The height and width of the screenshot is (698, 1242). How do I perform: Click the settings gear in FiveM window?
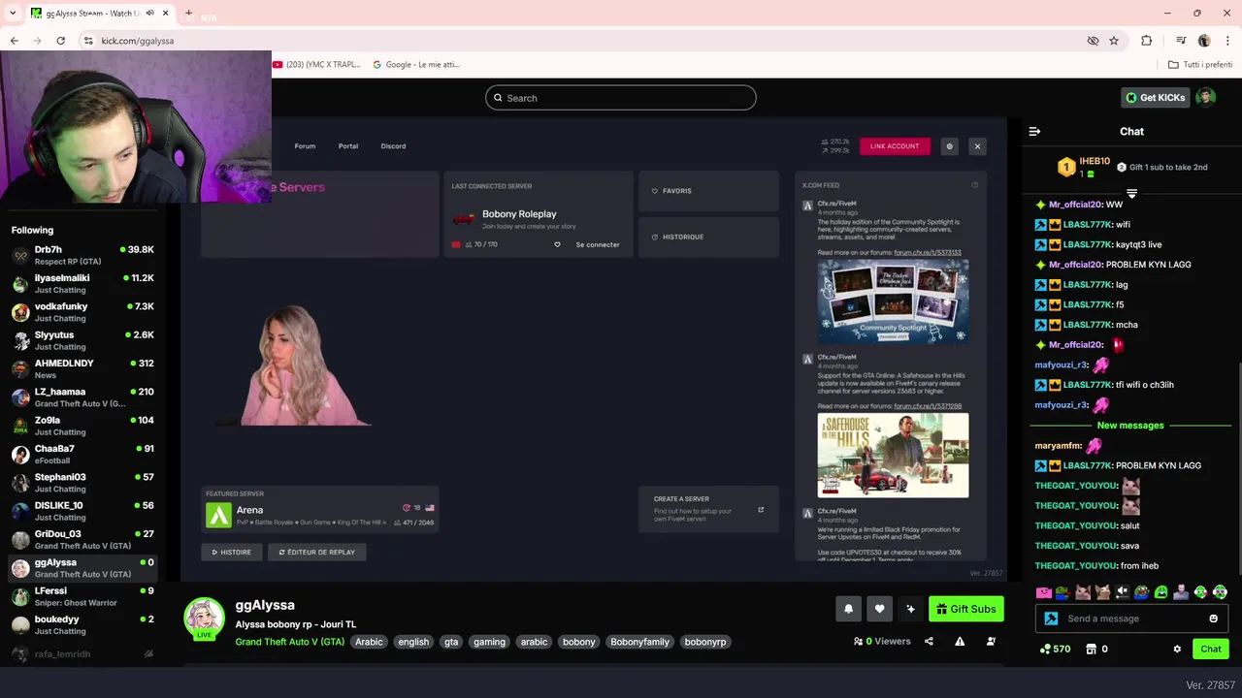click(949, 146)
